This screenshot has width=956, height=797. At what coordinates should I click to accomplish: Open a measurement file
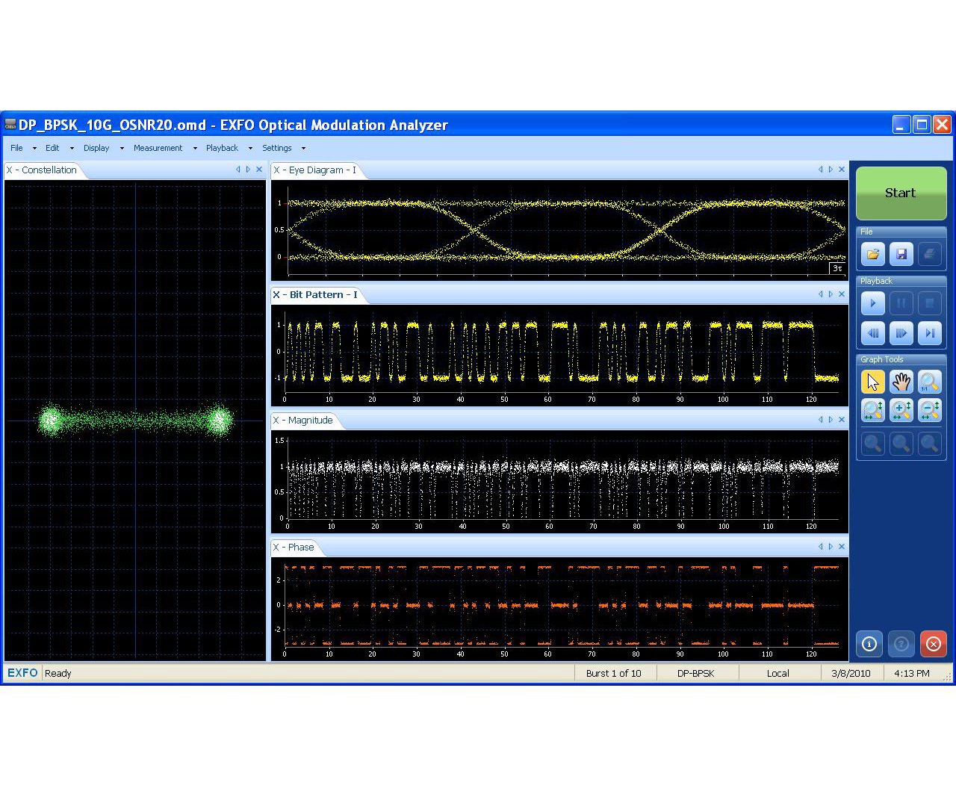tap(872, 254)
